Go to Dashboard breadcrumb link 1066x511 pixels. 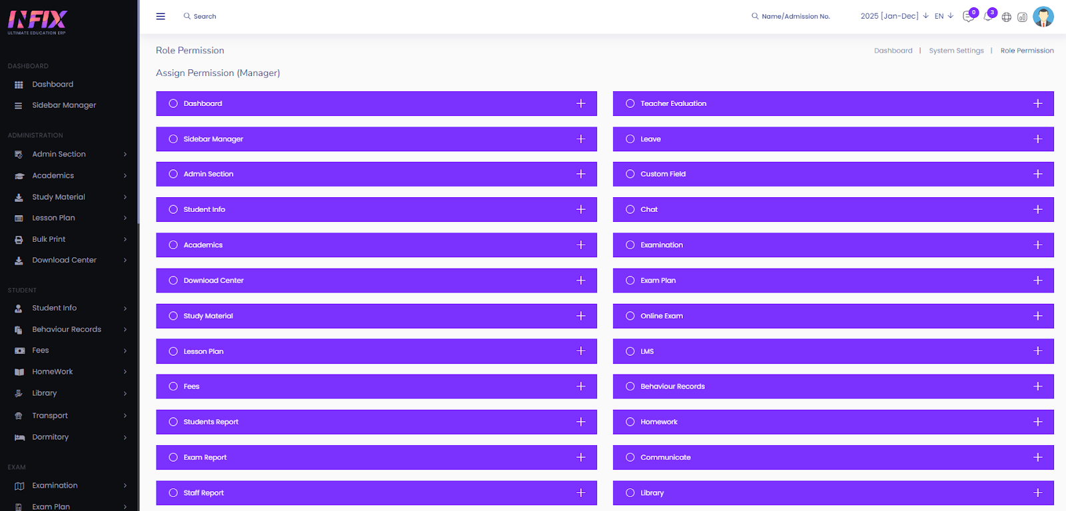click(x=893, y=51)
